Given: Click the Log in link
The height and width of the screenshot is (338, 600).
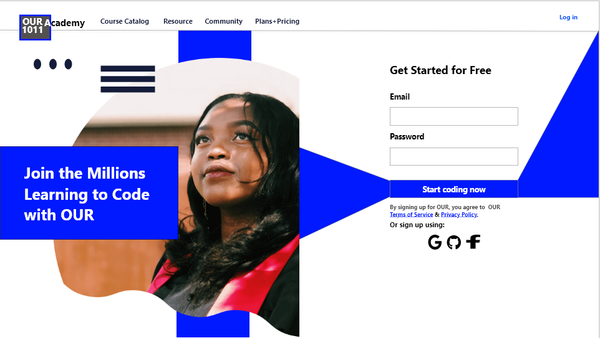Looking at the screenshot, I should click(568, 17).
